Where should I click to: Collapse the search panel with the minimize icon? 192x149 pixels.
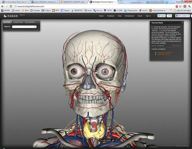[38, 22]
